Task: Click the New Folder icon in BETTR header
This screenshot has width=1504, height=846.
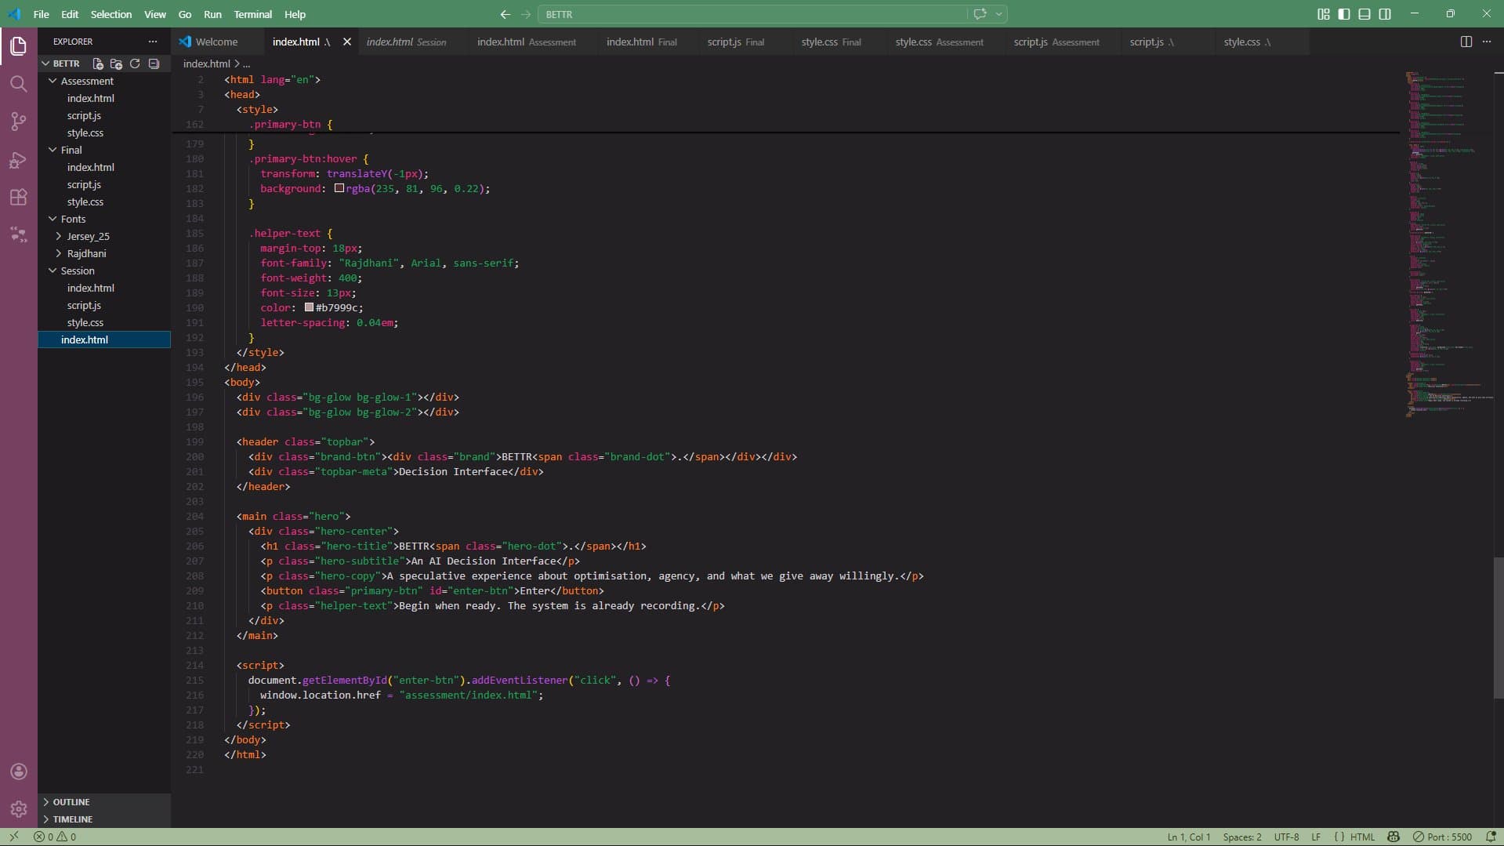Action: pos(116,64)
